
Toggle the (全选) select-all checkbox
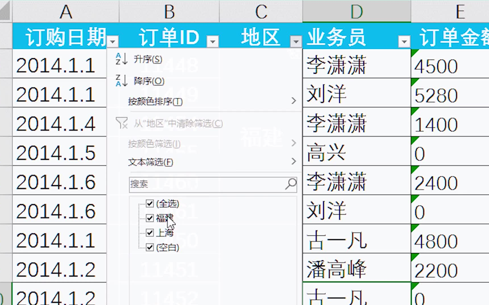[x=149, y=204]
